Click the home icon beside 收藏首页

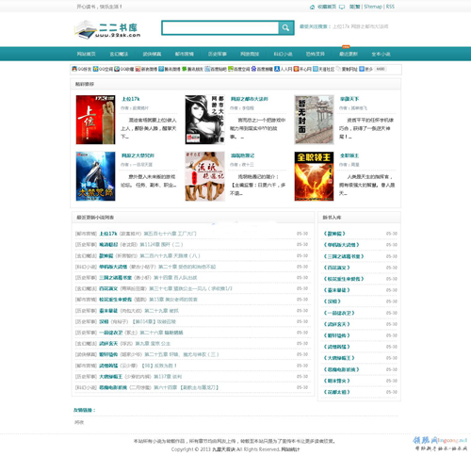pos(312,7)
